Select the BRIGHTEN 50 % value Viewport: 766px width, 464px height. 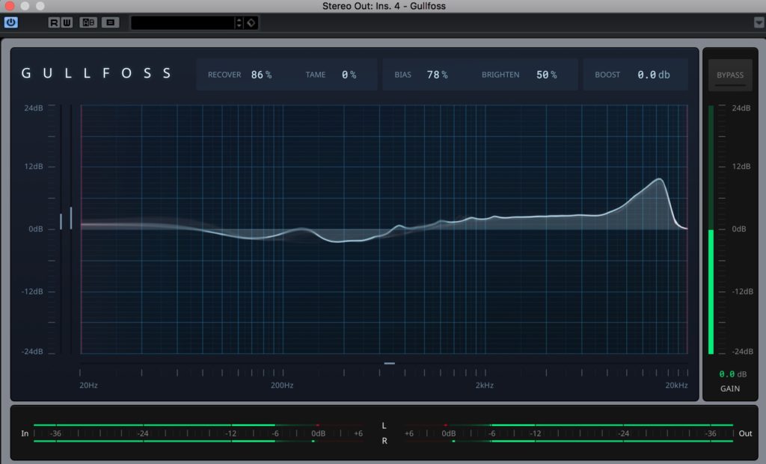547,75
